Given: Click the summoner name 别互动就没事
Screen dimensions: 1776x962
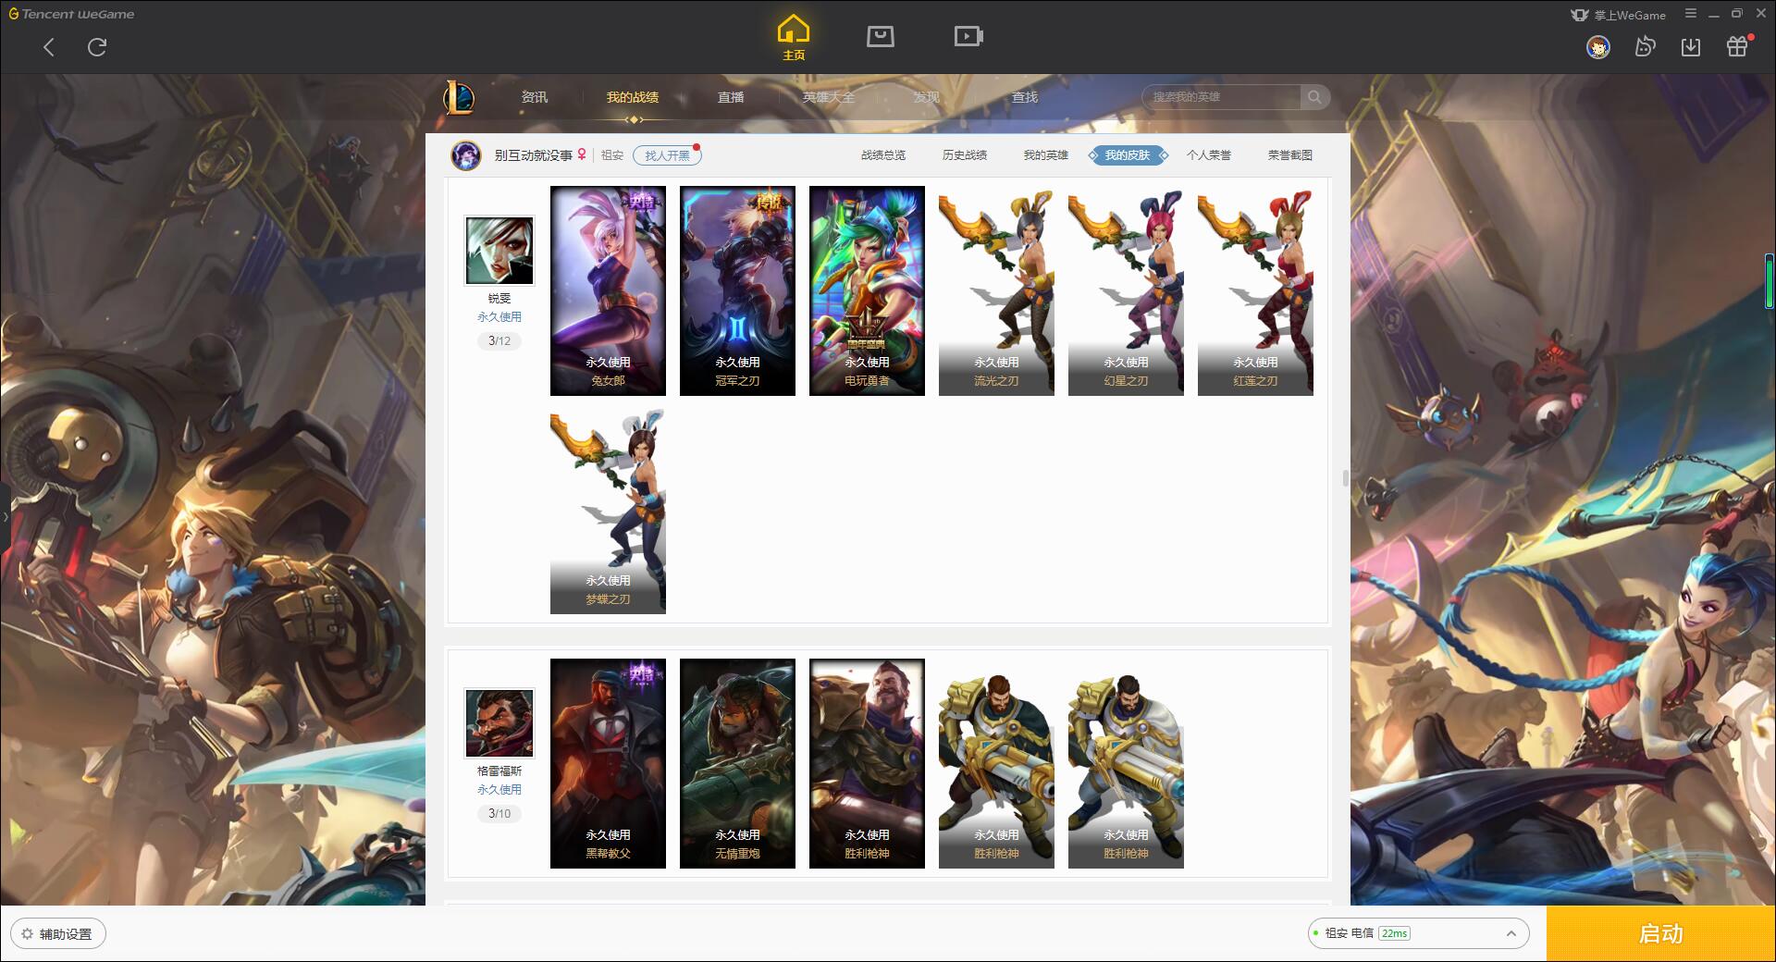Looking at the screenshot, I should (x=533, y=155).
